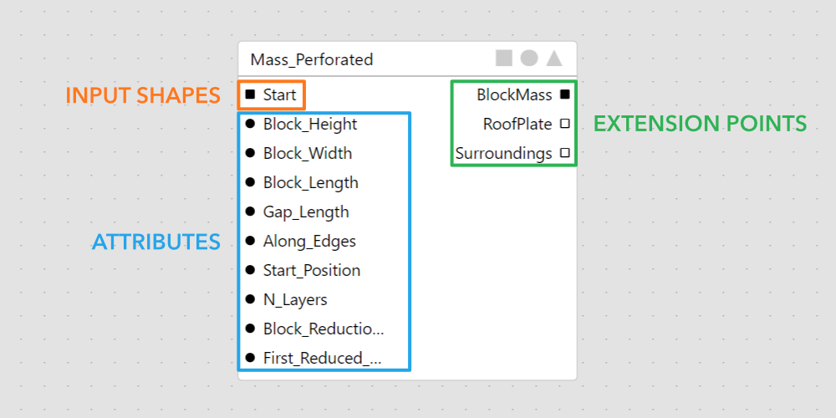The height and width of the screenshot is (418, 836).
Task: Click the Start input shape square port
Action: tap(250, 94)
